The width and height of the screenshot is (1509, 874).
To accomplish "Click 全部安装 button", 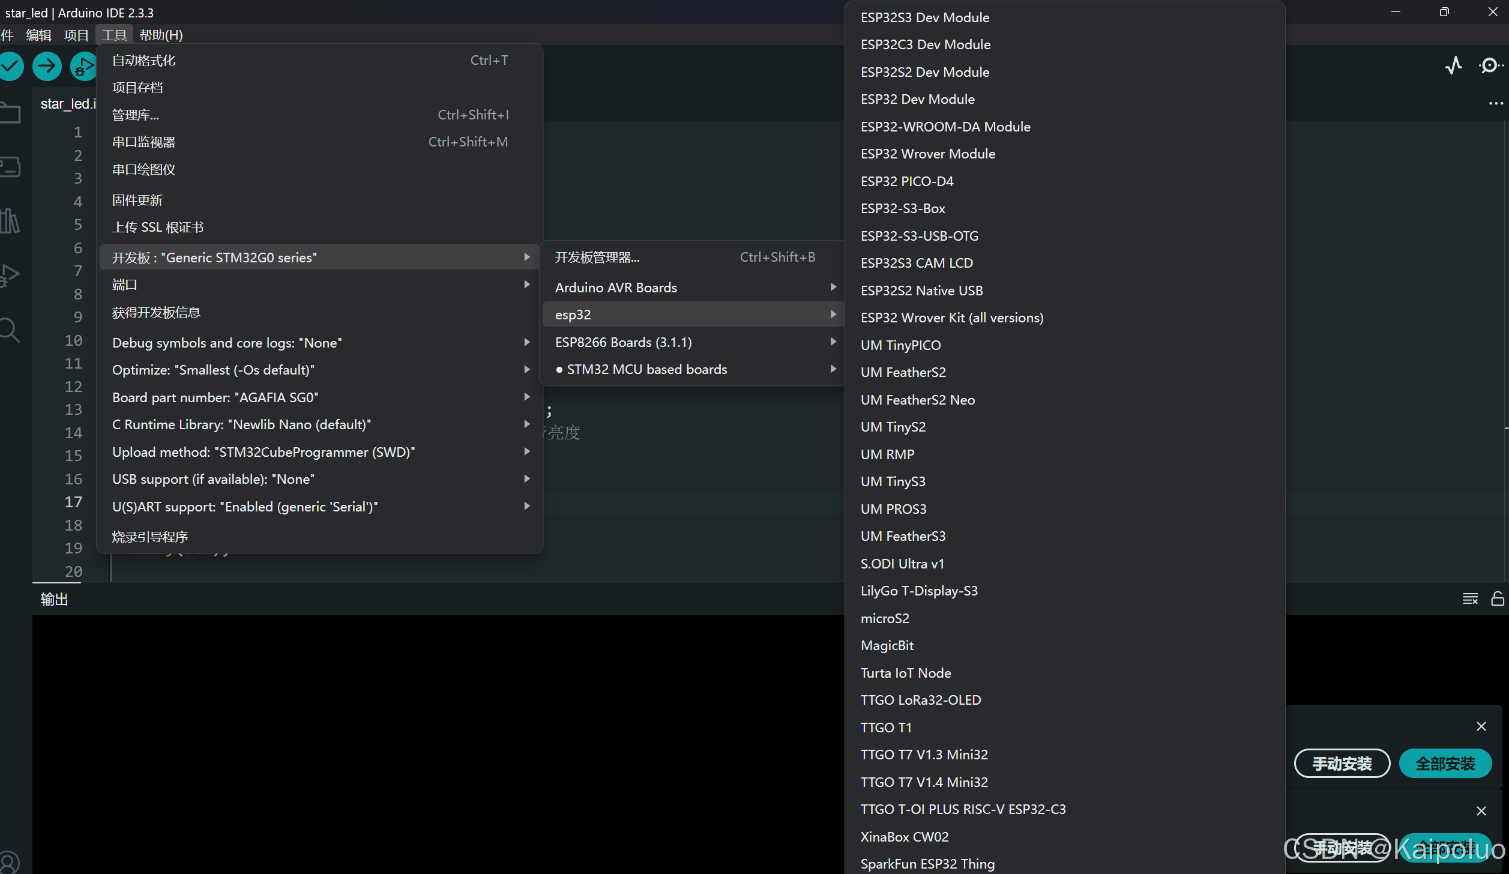I will point(1445,764).
